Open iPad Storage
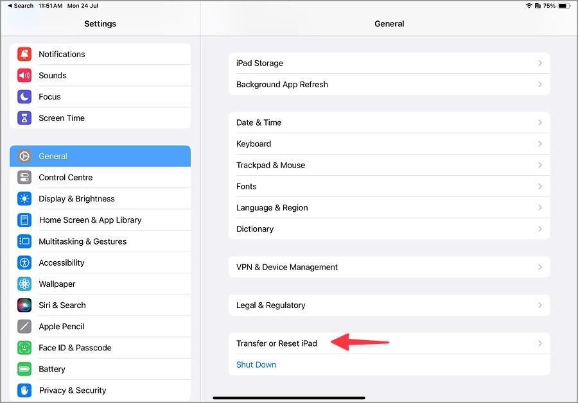578x403 pixels. pyautogui.click(x=389, y=63)
